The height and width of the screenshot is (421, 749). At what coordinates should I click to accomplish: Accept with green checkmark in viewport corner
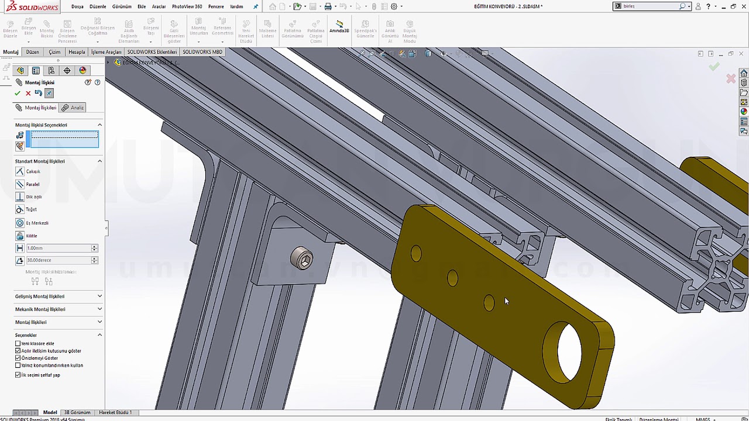pos(714,67)
